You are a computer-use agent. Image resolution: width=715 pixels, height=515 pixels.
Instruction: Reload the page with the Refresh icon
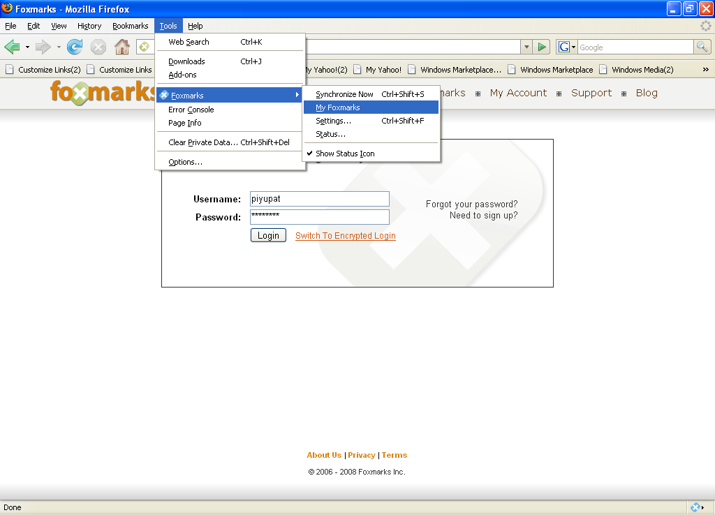pos(75,47)
